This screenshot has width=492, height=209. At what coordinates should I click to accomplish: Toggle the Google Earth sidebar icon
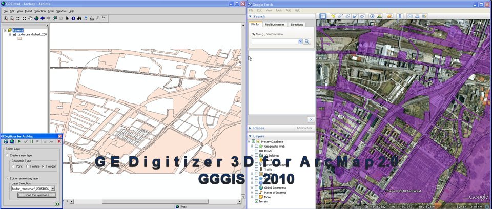click(323, 16)
